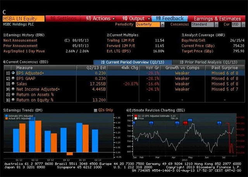Click the Net Income estimate 4.445B
The height and width of the screenshot is (177, 248).
(x=99, y=89)
